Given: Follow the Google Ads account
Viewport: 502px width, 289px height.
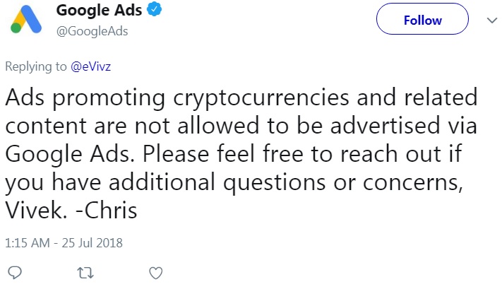Looking at the screenshot, I should (x=422, y=20).
